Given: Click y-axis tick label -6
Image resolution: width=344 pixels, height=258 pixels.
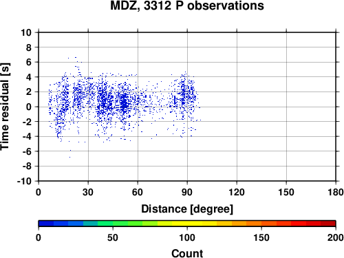Looking at the screenshot, I should pyautogui.click(x=27, y=151).
